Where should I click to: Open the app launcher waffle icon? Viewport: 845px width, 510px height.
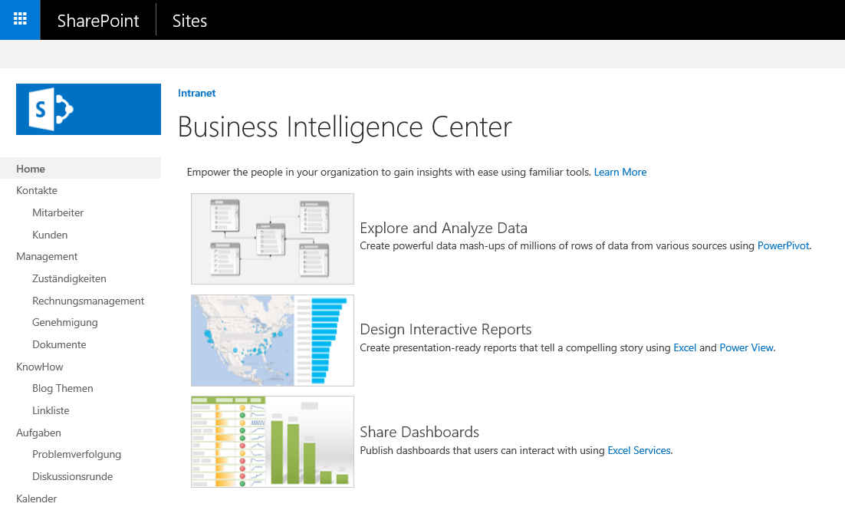coord(20,19)
